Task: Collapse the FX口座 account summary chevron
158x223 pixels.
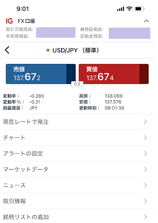Action: [146, 21]
